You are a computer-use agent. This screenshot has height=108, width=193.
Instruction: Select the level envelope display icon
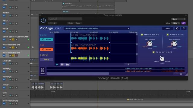68,64
